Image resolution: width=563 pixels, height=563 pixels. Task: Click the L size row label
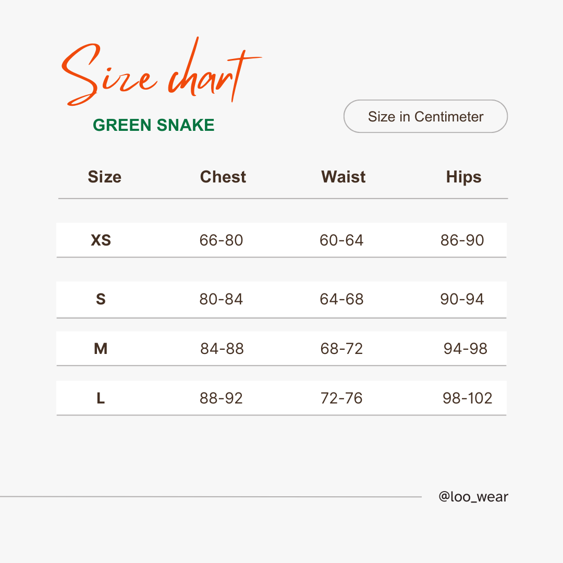tap(101, 398)
